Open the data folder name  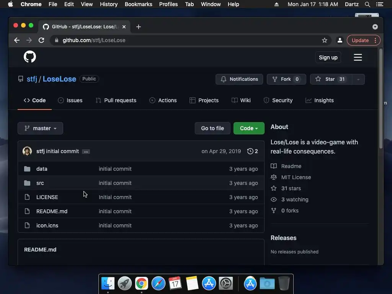click(x=42, y=169)
